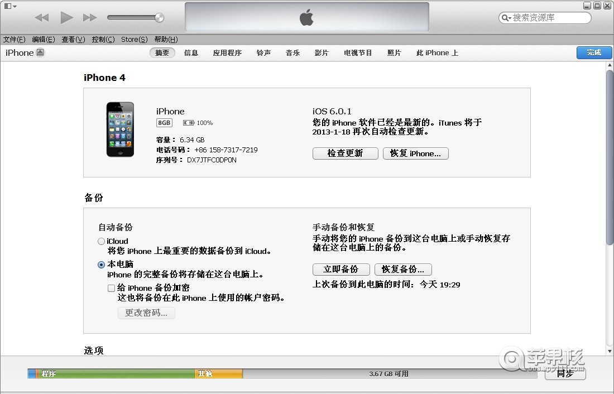The width and height of the screenshot is (614, 394).
Task: Open the window menu icon at top-left
Action: click(x=10, y=6)
